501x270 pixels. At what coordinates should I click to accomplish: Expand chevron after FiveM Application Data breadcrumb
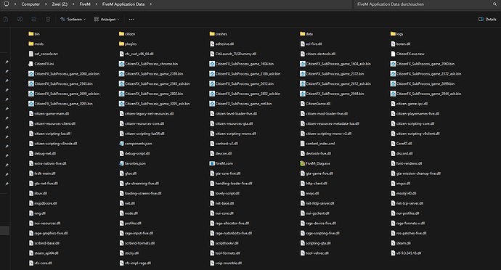[151, 4]
